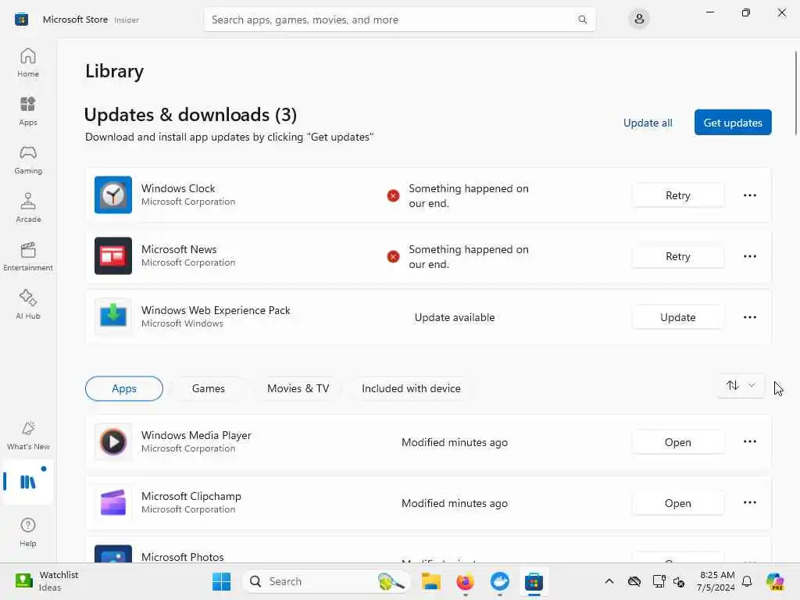Click the search magnifier icon in the search box
The height and width of the screenshot is (600, 800).
tap(582, 20)
